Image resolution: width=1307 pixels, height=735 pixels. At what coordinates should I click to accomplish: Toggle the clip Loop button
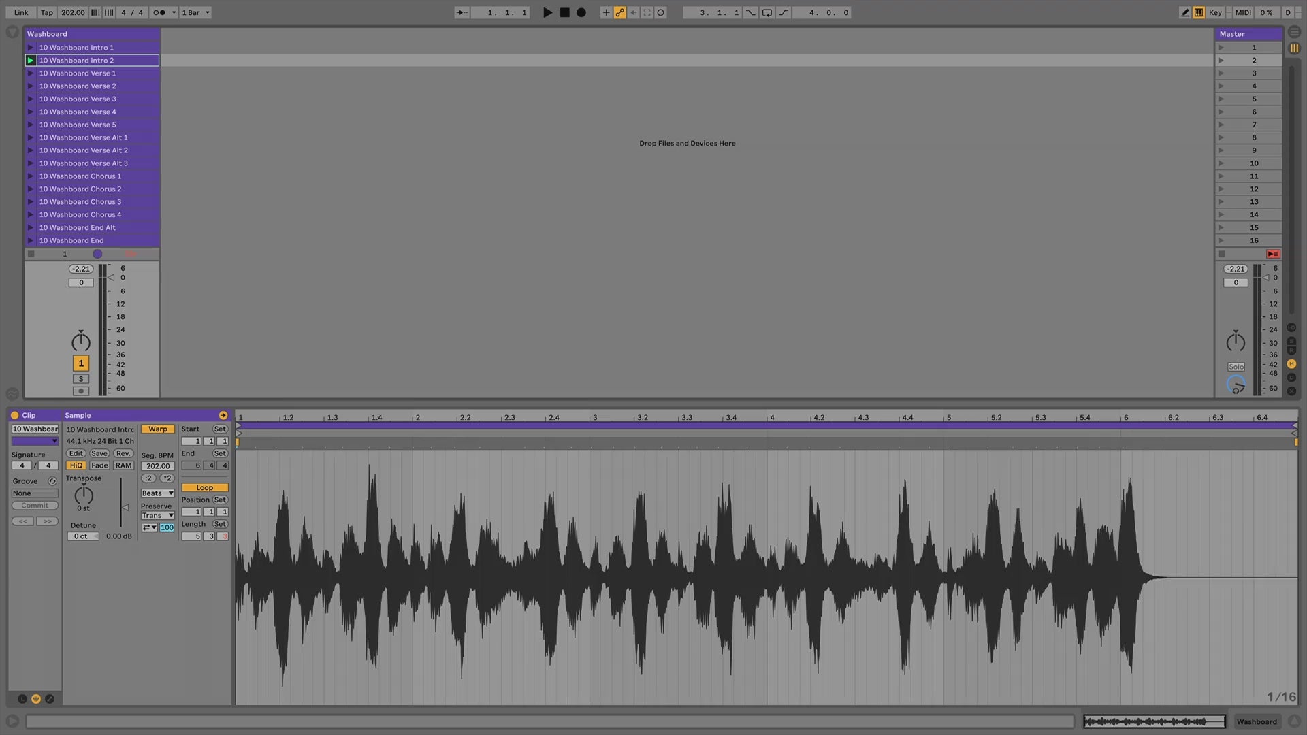click(204, 488)
